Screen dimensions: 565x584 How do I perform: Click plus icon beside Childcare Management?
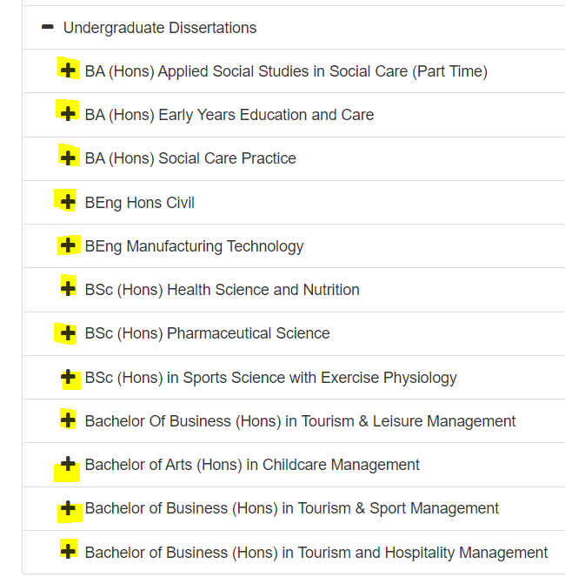tap(68, 464)
